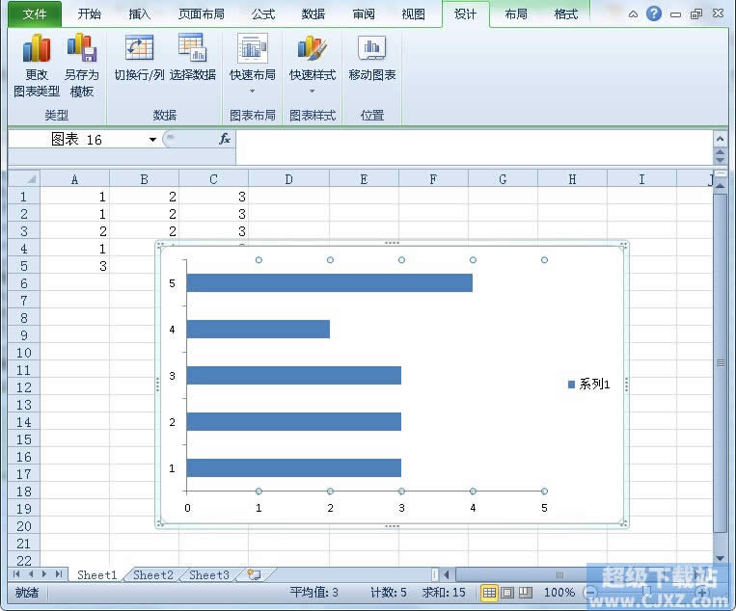
Task: Open the 选择数据 select data icon
Action: point(192,48)
